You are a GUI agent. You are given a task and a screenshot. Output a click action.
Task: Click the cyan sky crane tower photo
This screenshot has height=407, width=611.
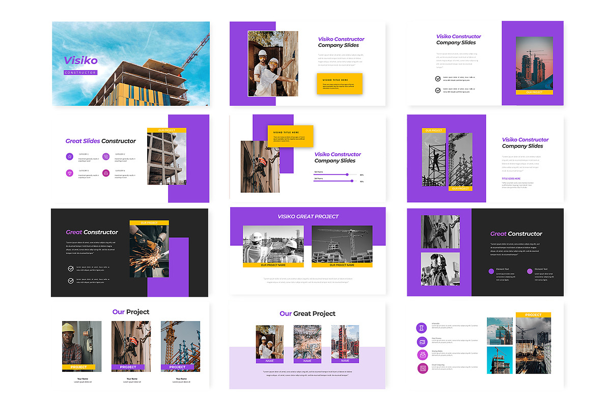tap(499, 360)
